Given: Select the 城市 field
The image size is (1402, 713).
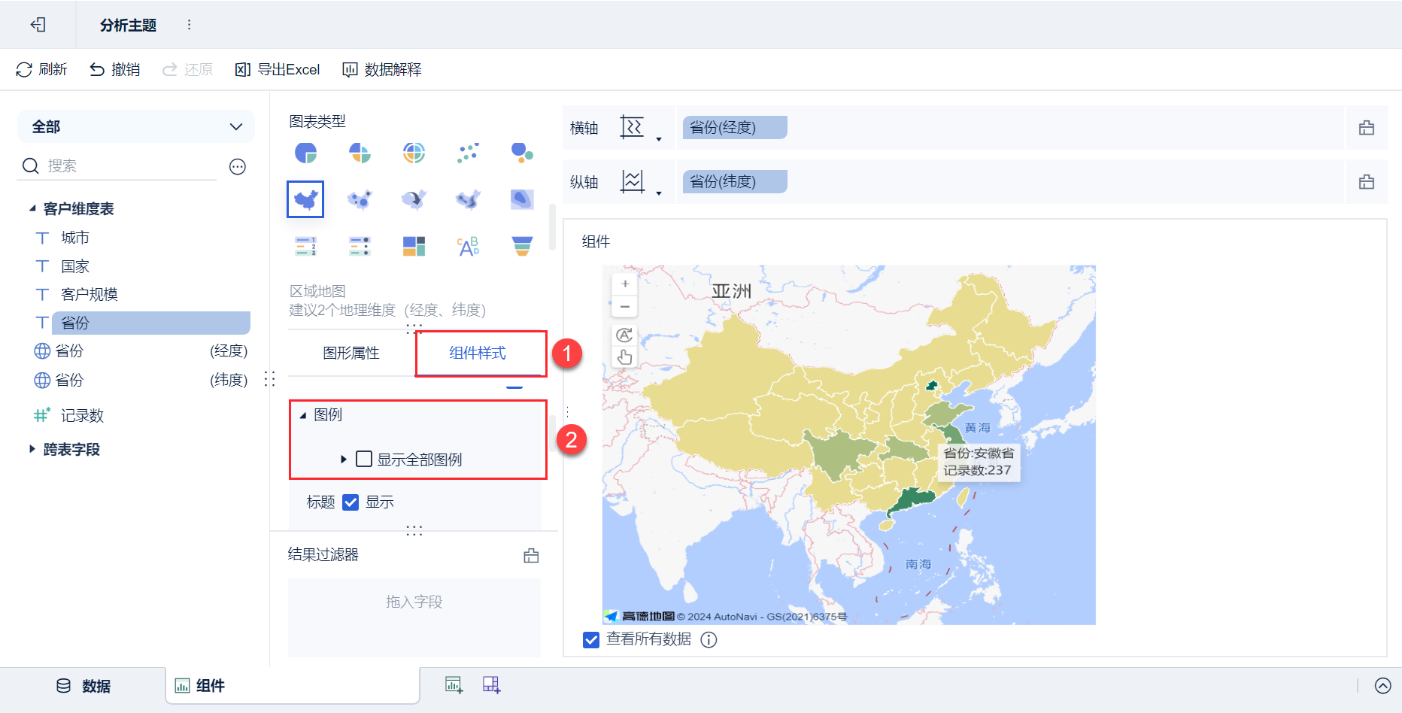Looking at the screenshot, I should (75, 238).
